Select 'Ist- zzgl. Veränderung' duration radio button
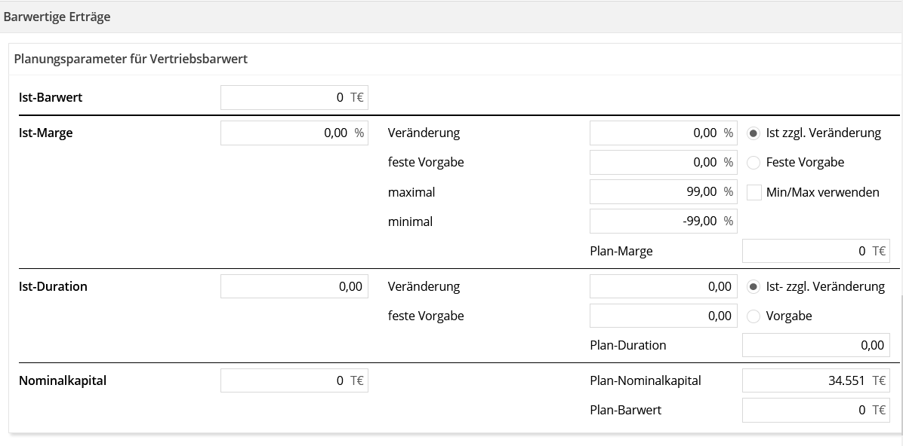The width and height of the screenshot is (903, 446). point(754,287)
